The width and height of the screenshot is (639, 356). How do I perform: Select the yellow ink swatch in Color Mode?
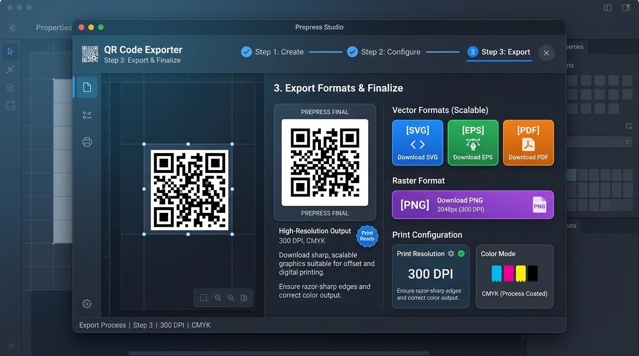[x=521, y=273]
